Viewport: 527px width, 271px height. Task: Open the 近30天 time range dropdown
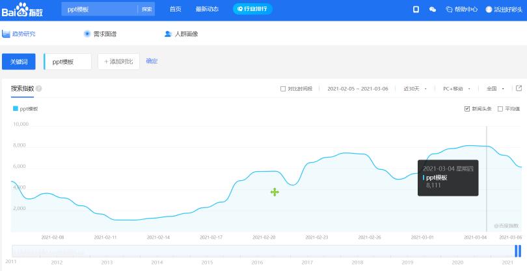click(415, 89)
